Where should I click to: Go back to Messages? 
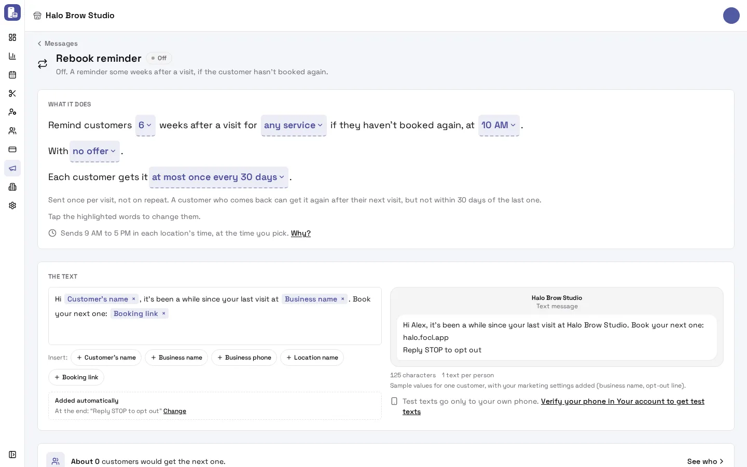58,44
